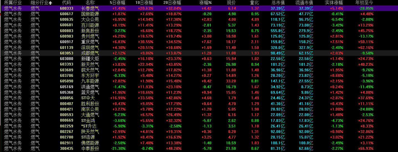Select stock 贵州燃气

[90, 36]
